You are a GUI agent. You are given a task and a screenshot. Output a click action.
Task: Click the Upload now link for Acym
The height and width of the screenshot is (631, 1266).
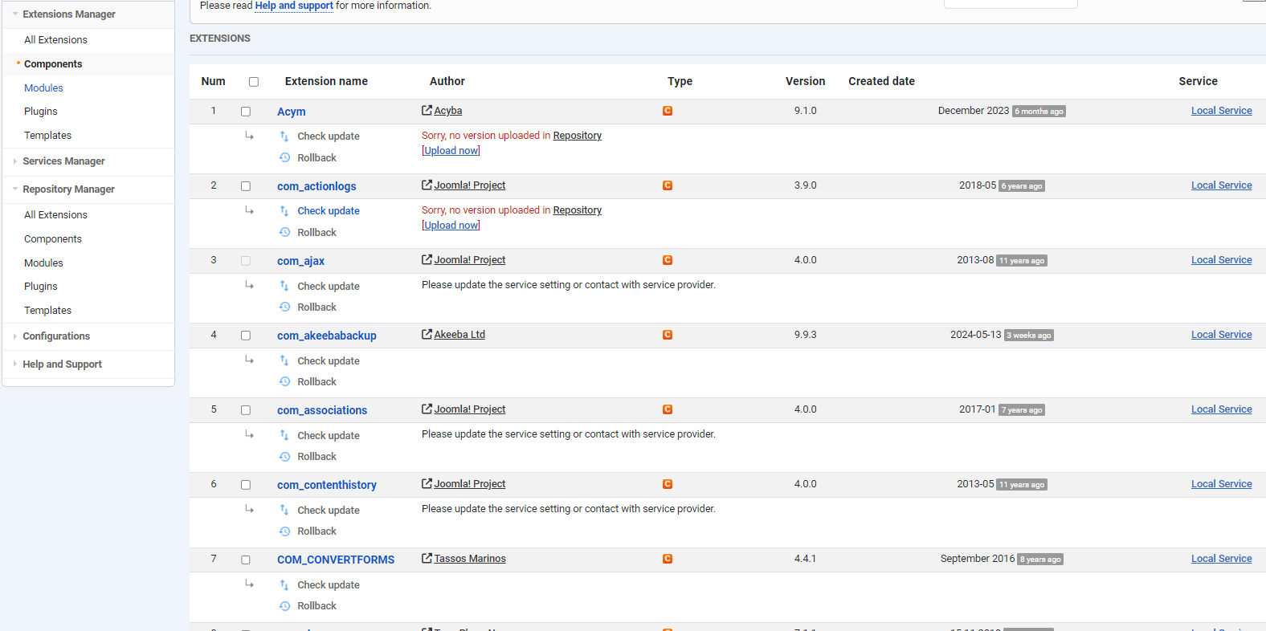[x=451, y=151]
